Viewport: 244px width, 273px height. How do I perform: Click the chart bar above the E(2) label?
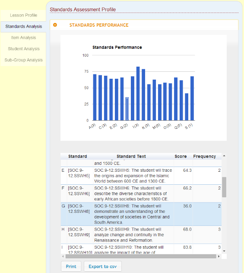pos(117,100)
